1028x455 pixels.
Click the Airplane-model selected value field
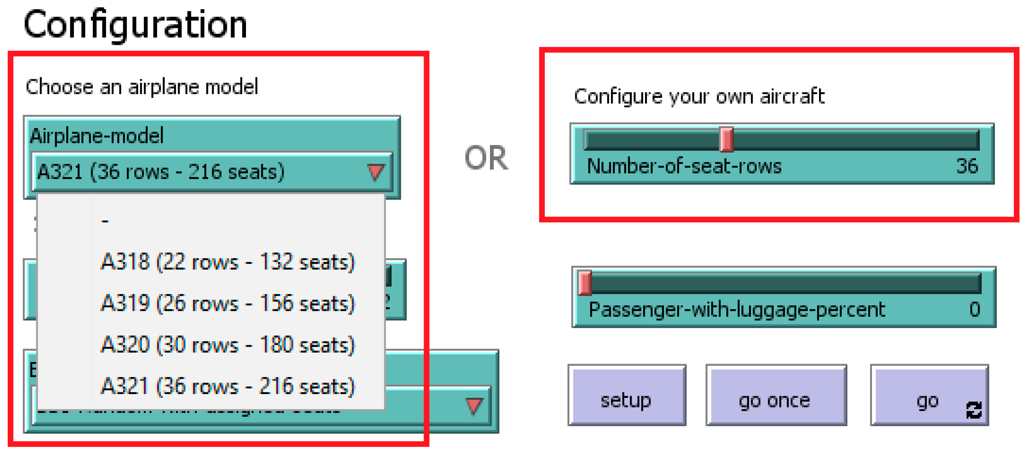pos(200,172)
